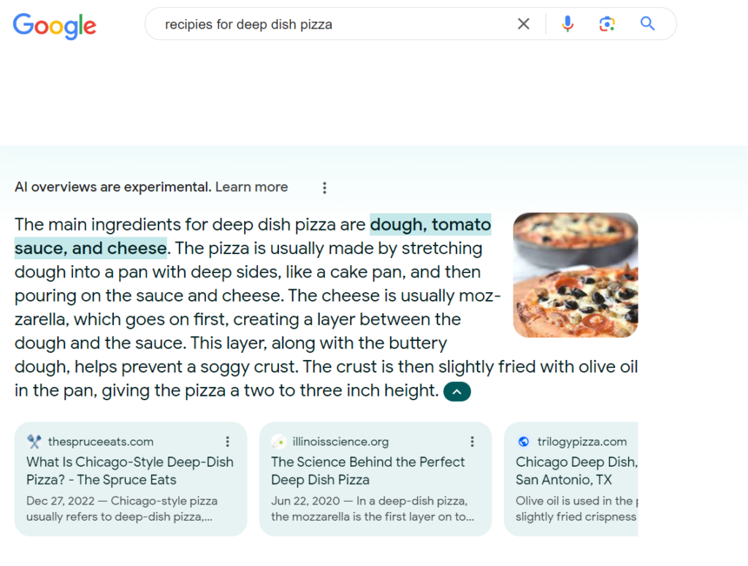
Task: Click the deep dish pizza thumbnail
Action: tap(576, 275)
